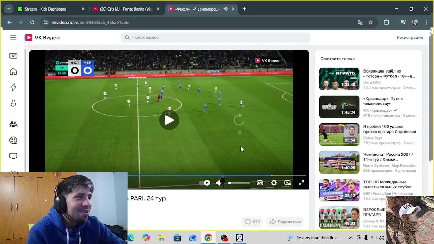Open OBS Studio from the taskbar

tap(224, 238)
